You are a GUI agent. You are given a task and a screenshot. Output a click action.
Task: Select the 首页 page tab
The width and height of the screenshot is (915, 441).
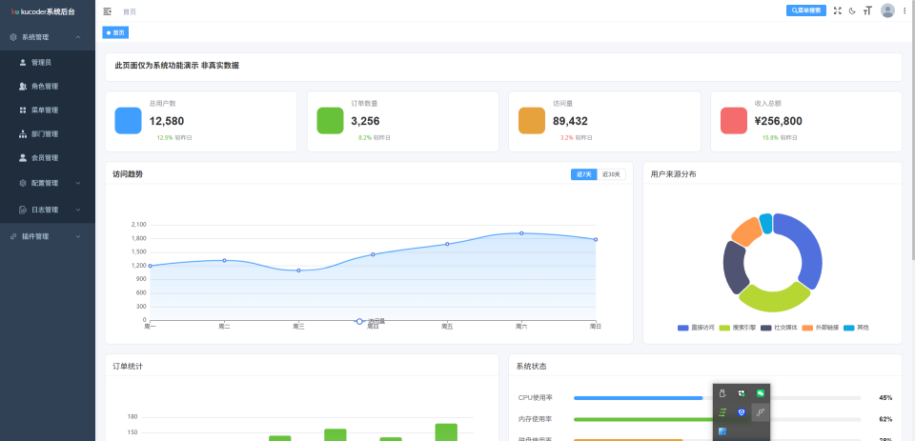tap(115, 32)
